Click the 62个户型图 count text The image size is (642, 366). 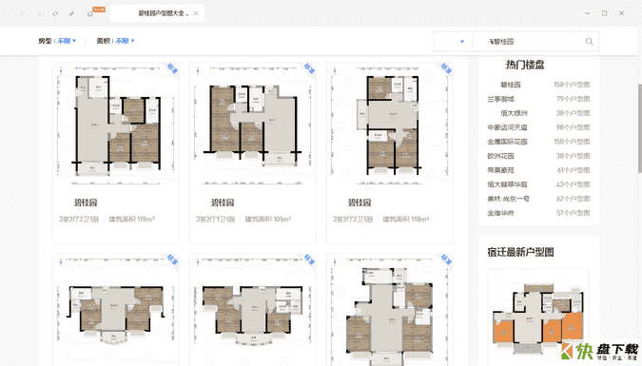point(573,199)
